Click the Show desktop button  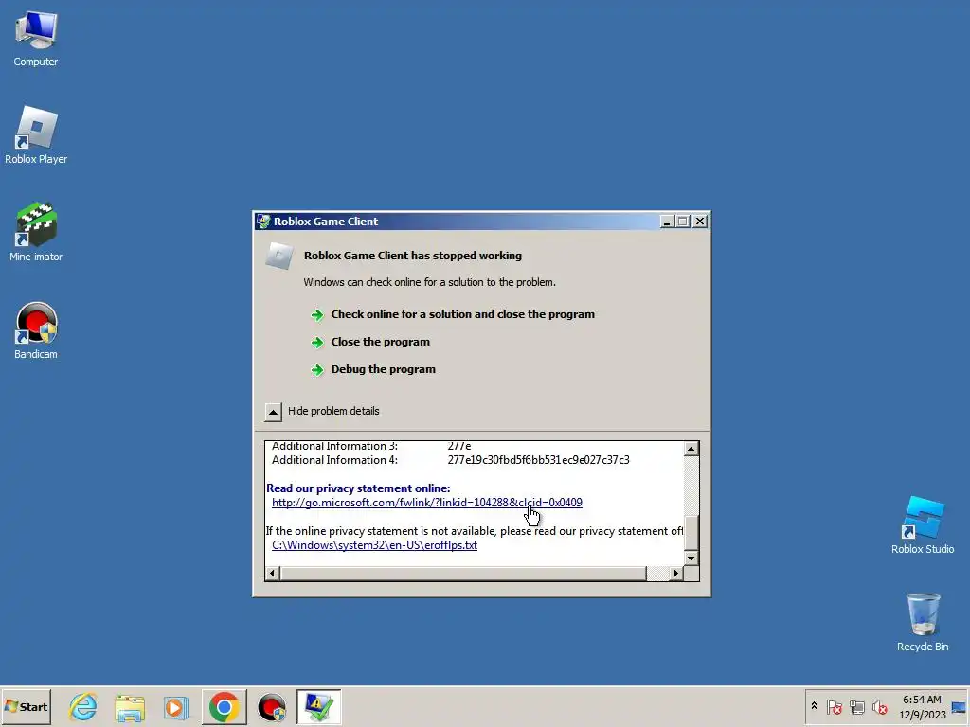(x=960, y=706)
